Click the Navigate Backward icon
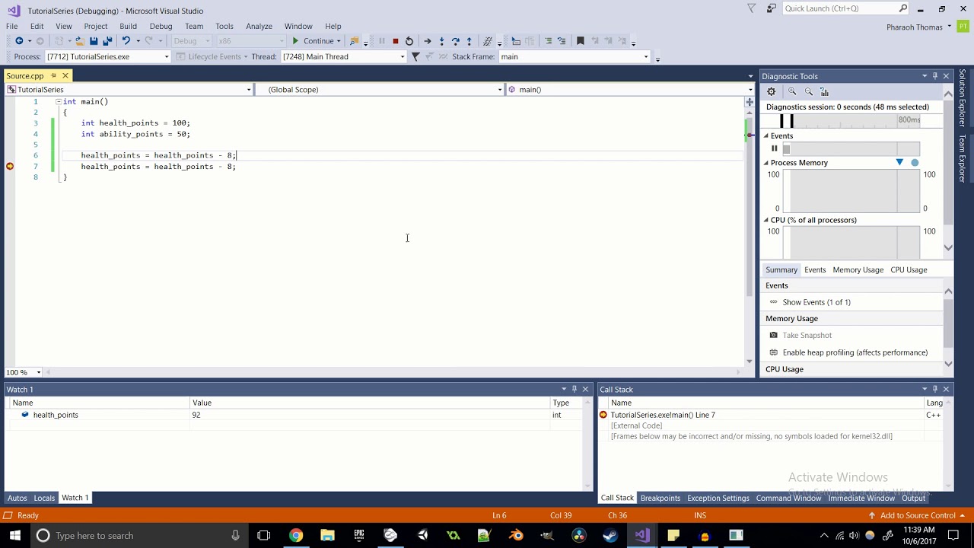The width and height of the screenshot is (974, 548). 19,41
